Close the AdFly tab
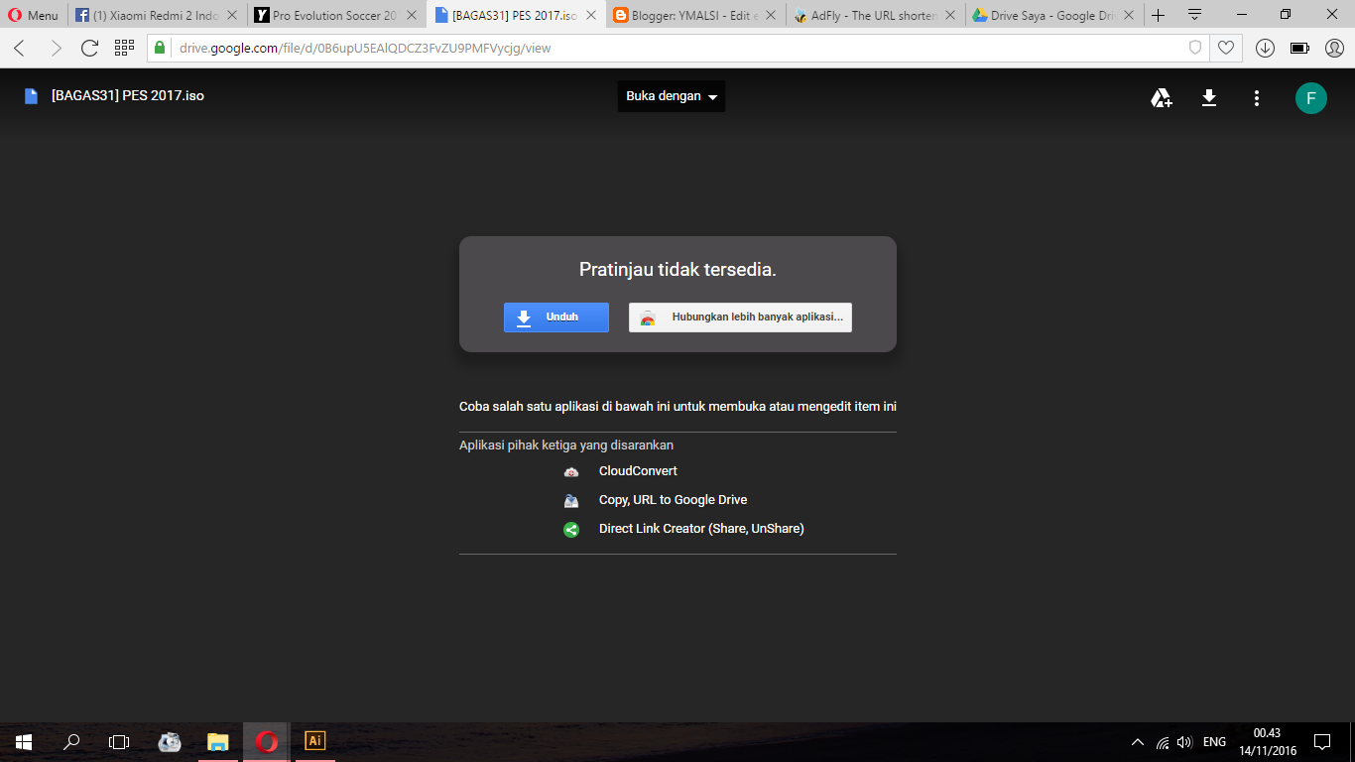Screen dimensions: 1355x762 [949, 16]
